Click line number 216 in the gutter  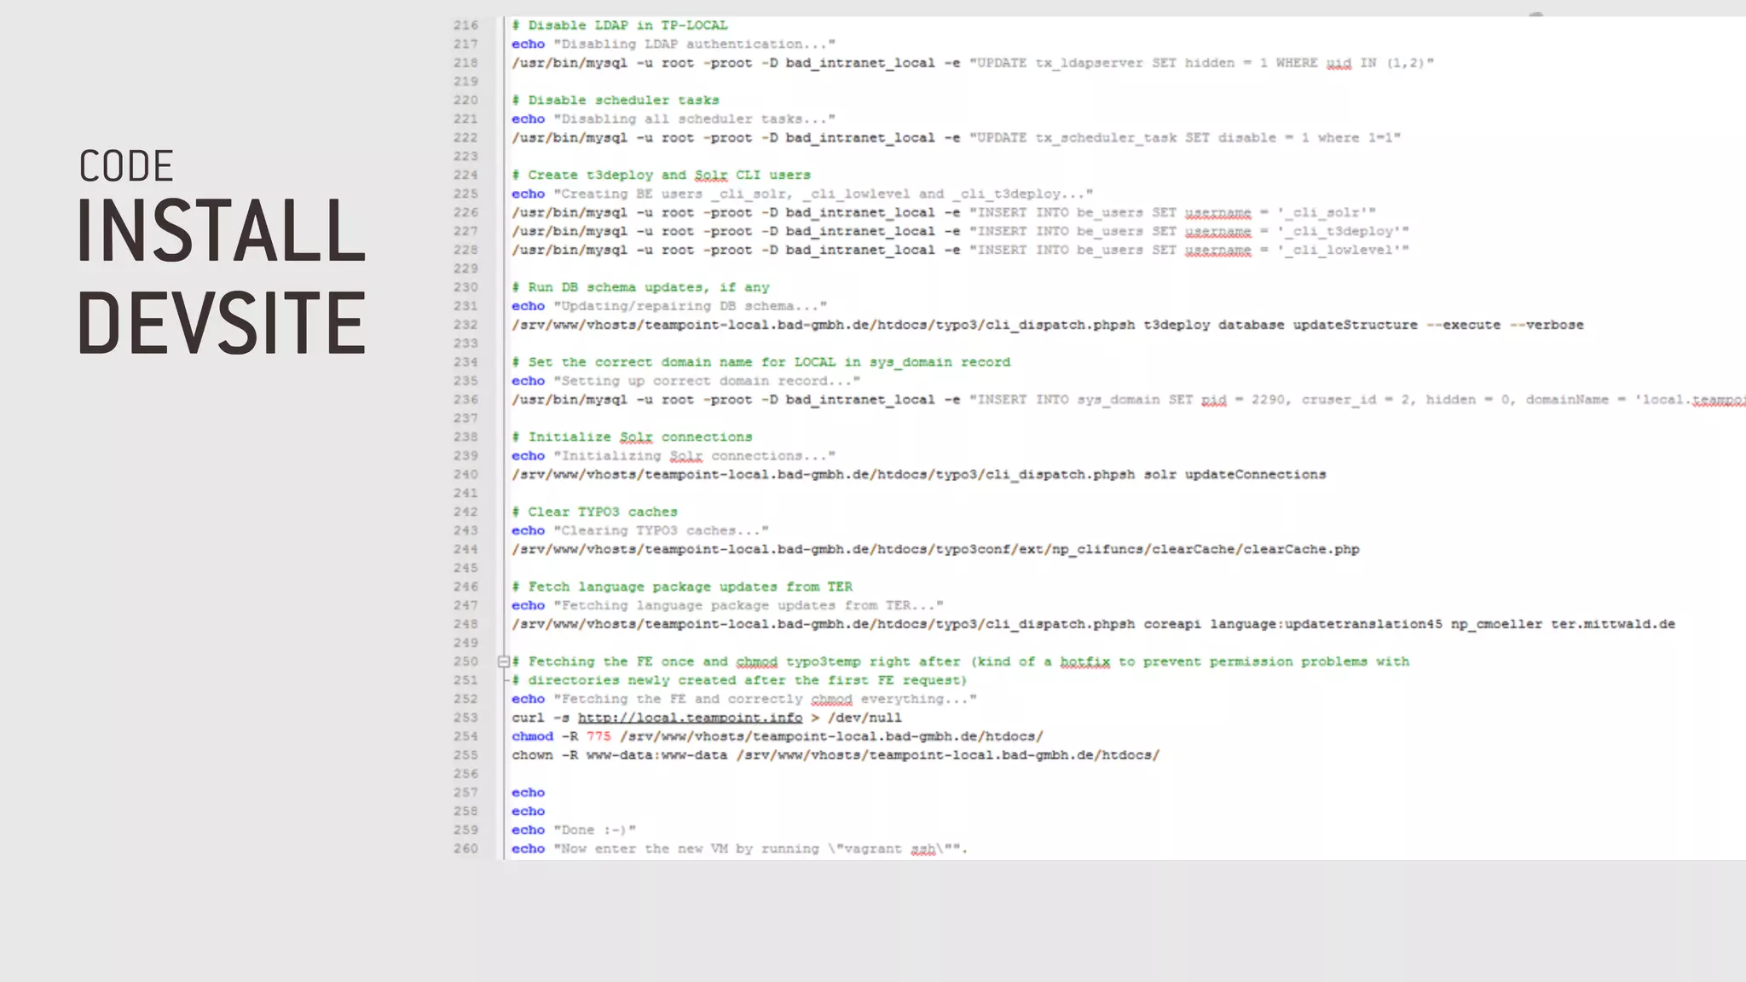click(465, 26)
